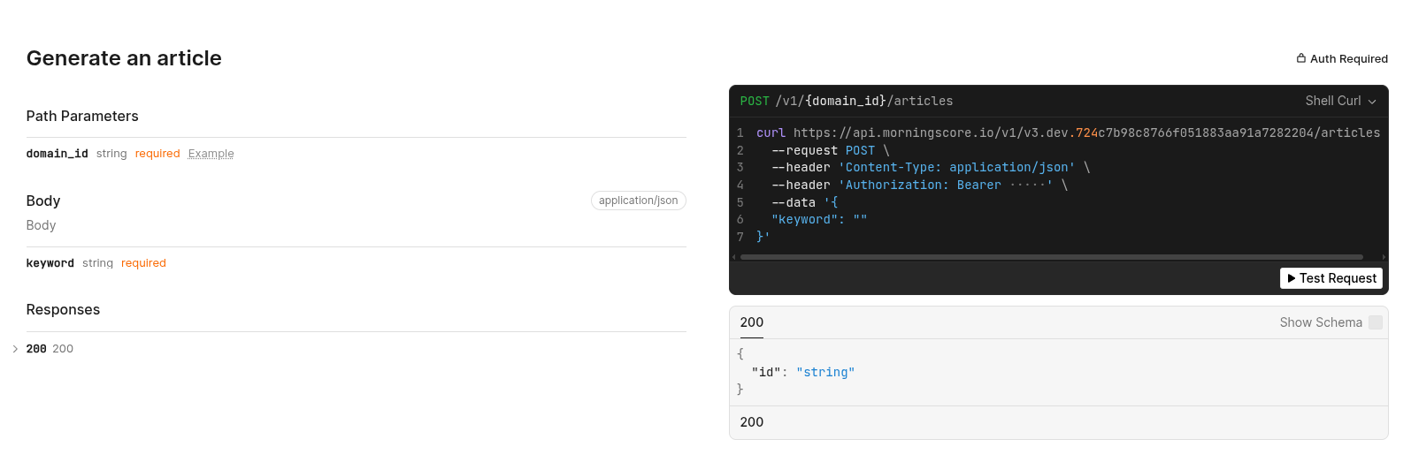Open the Shell Curl language dropdown
Screen dimensions: 1411x462
pos(1340,101)
